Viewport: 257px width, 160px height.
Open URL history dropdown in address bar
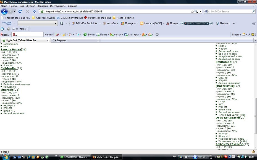(x=200, y=12)
